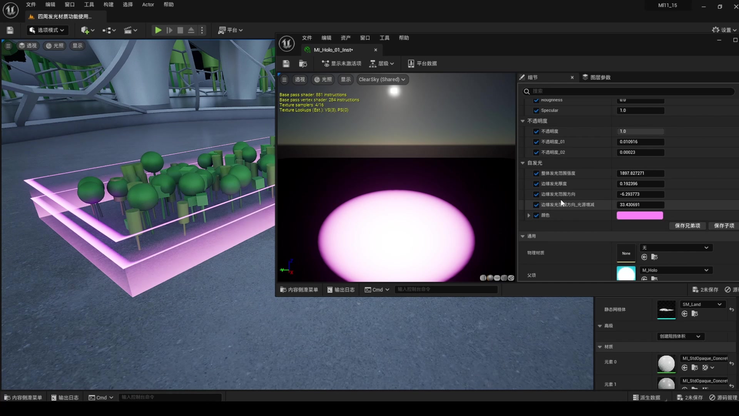Toggle the 不透明度_01 parameter checkbox
739x416 pixels.
[x=536, y=142]
